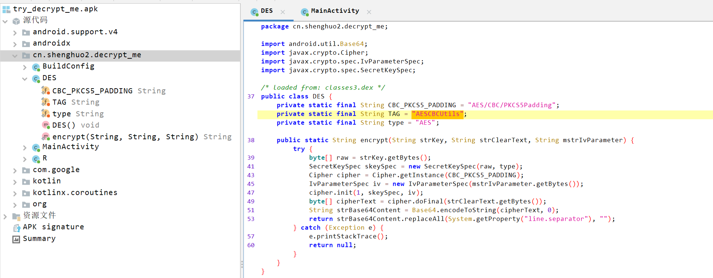This screenshot has height=278, width=713.
Task: Select try_decrypt_me.apk root item
Action: point(55,9)
